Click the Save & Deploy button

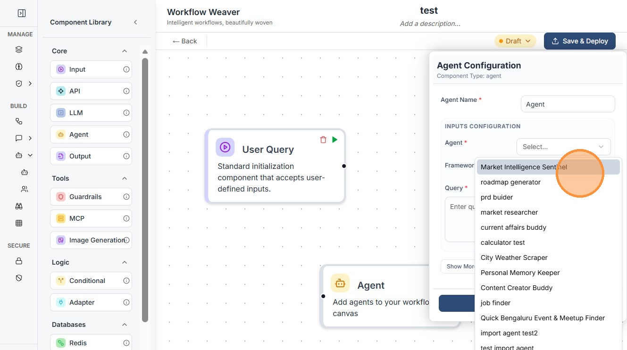(x=579, y=41)
